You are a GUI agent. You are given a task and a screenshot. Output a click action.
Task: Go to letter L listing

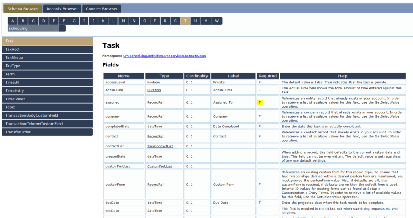pos(113,21)
